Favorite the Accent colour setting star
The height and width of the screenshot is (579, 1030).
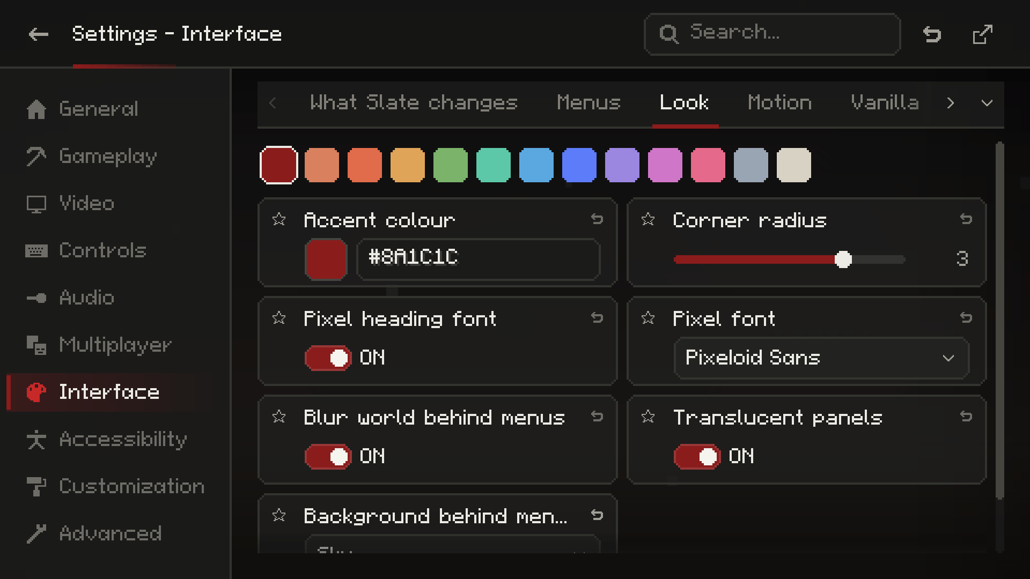pos(279,219)
